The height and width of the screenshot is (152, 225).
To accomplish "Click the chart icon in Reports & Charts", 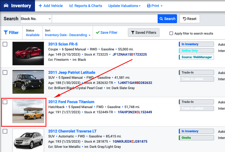I will [71, 6].
